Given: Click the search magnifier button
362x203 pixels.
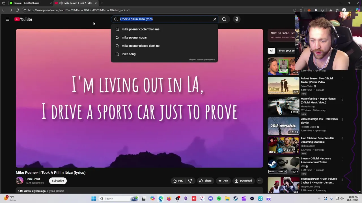Looking at the screenshot, I should click(224, 19).
